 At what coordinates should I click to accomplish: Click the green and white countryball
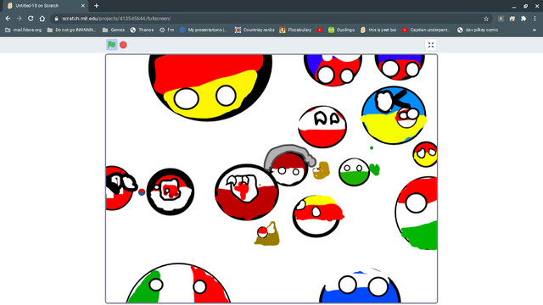pos(354,172)
